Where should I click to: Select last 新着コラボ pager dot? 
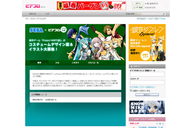tap(163, 123)
